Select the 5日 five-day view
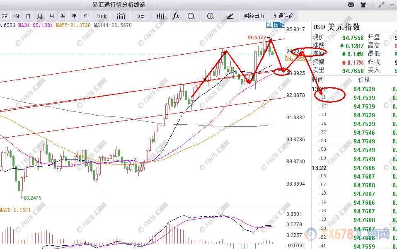The width and height of the screenshot is (397, 249). point(141,16)
